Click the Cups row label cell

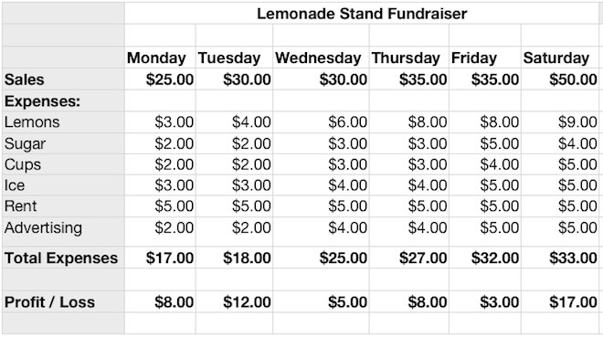tap(63, 164)
